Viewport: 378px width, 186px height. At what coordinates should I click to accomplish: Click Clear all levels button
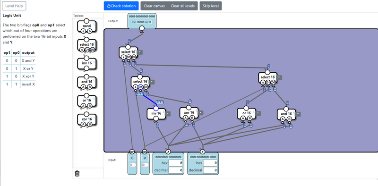[183, 6]
